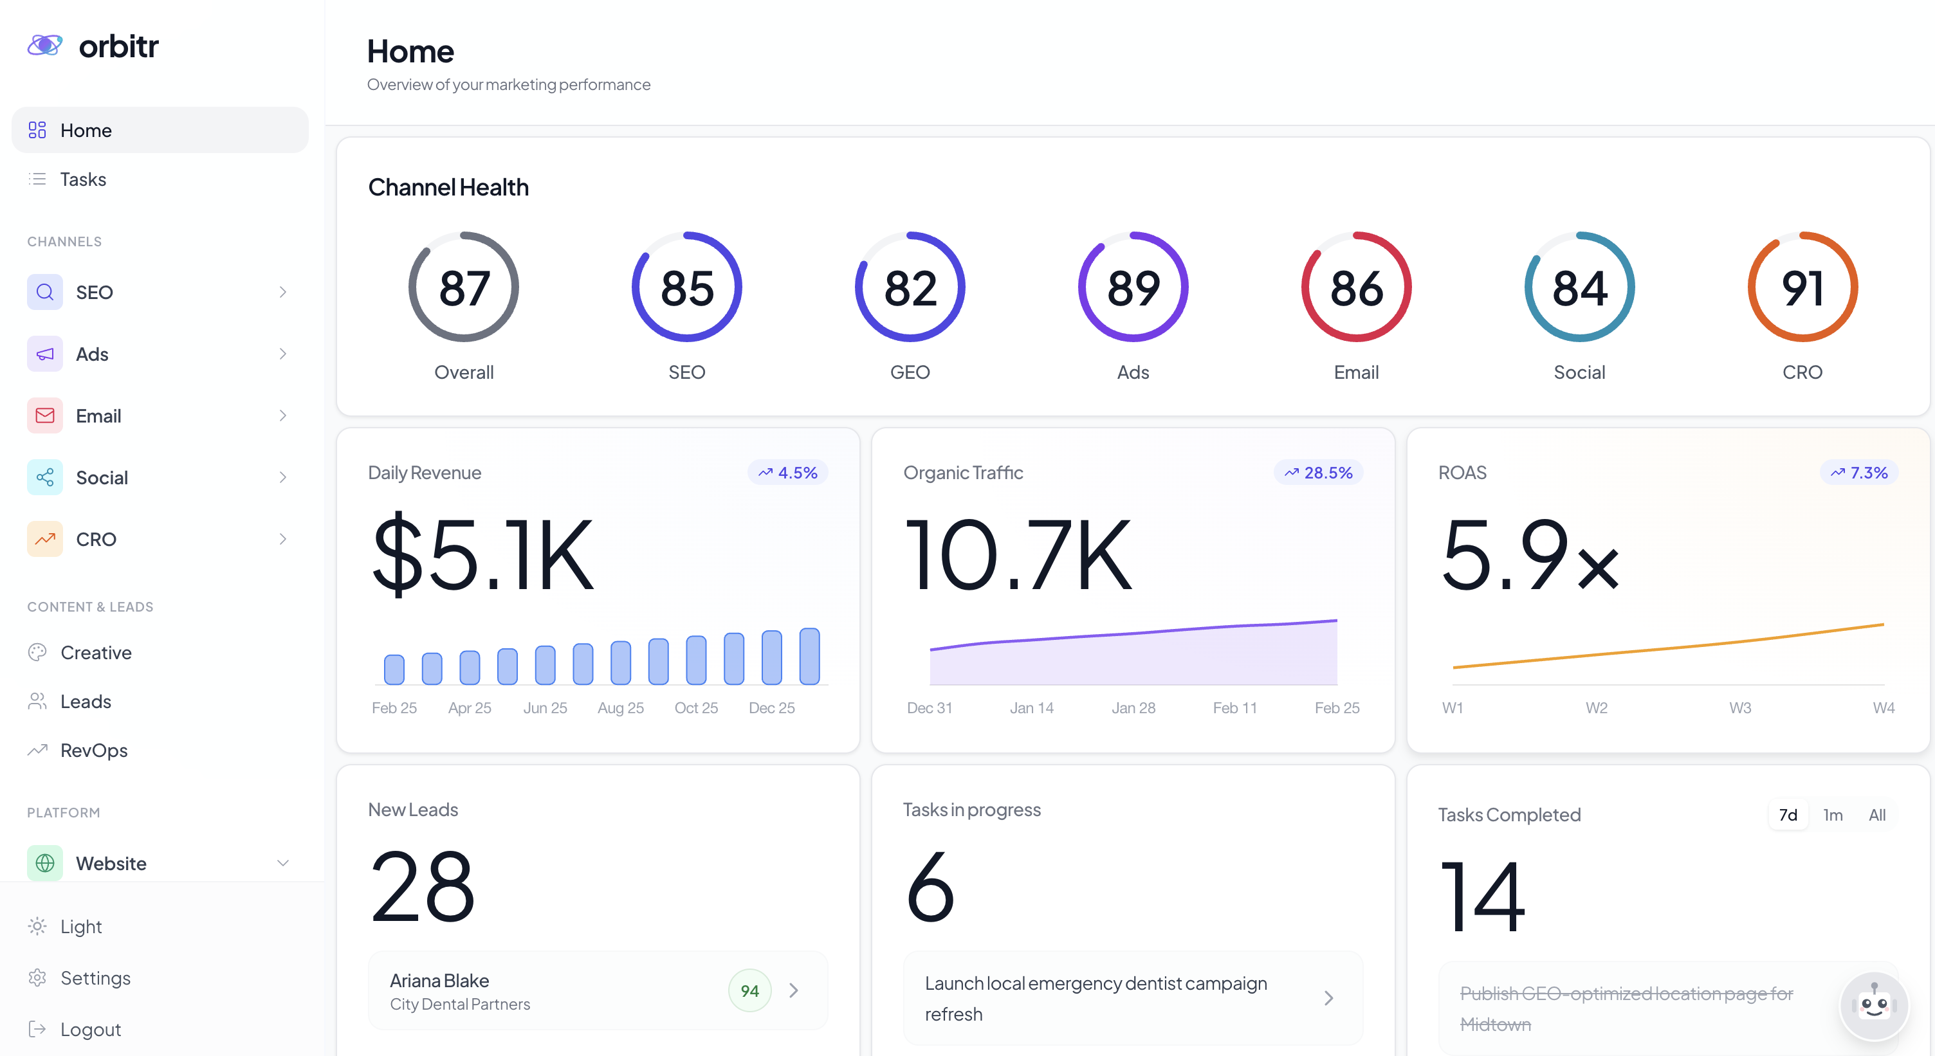This screenshot has height=1056, width=1935.
Task: Select the CRO trend-line icon
Action: click(x=44, y=538)
